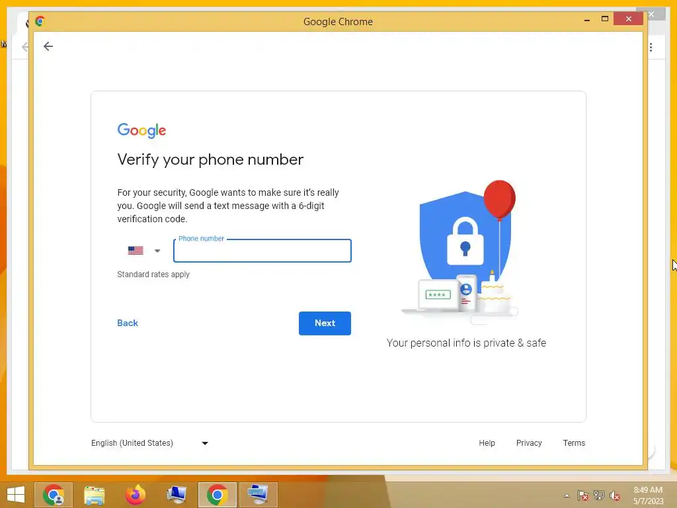677x508 pixels.
Task: Open the Windows Start button
Action: point(16,495)
